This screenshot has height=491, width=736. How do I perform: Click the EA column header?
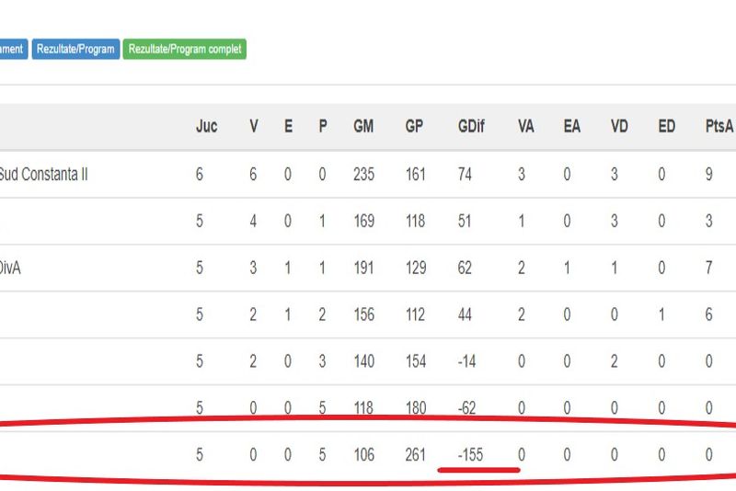coord(571,127)
